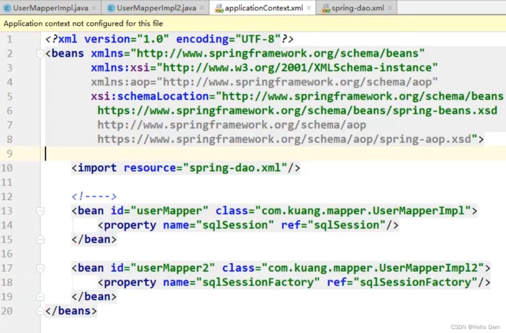Switch to the UserMapperImpl.java tab
Screen dimensions: 506x333
[x=50, y=8]
